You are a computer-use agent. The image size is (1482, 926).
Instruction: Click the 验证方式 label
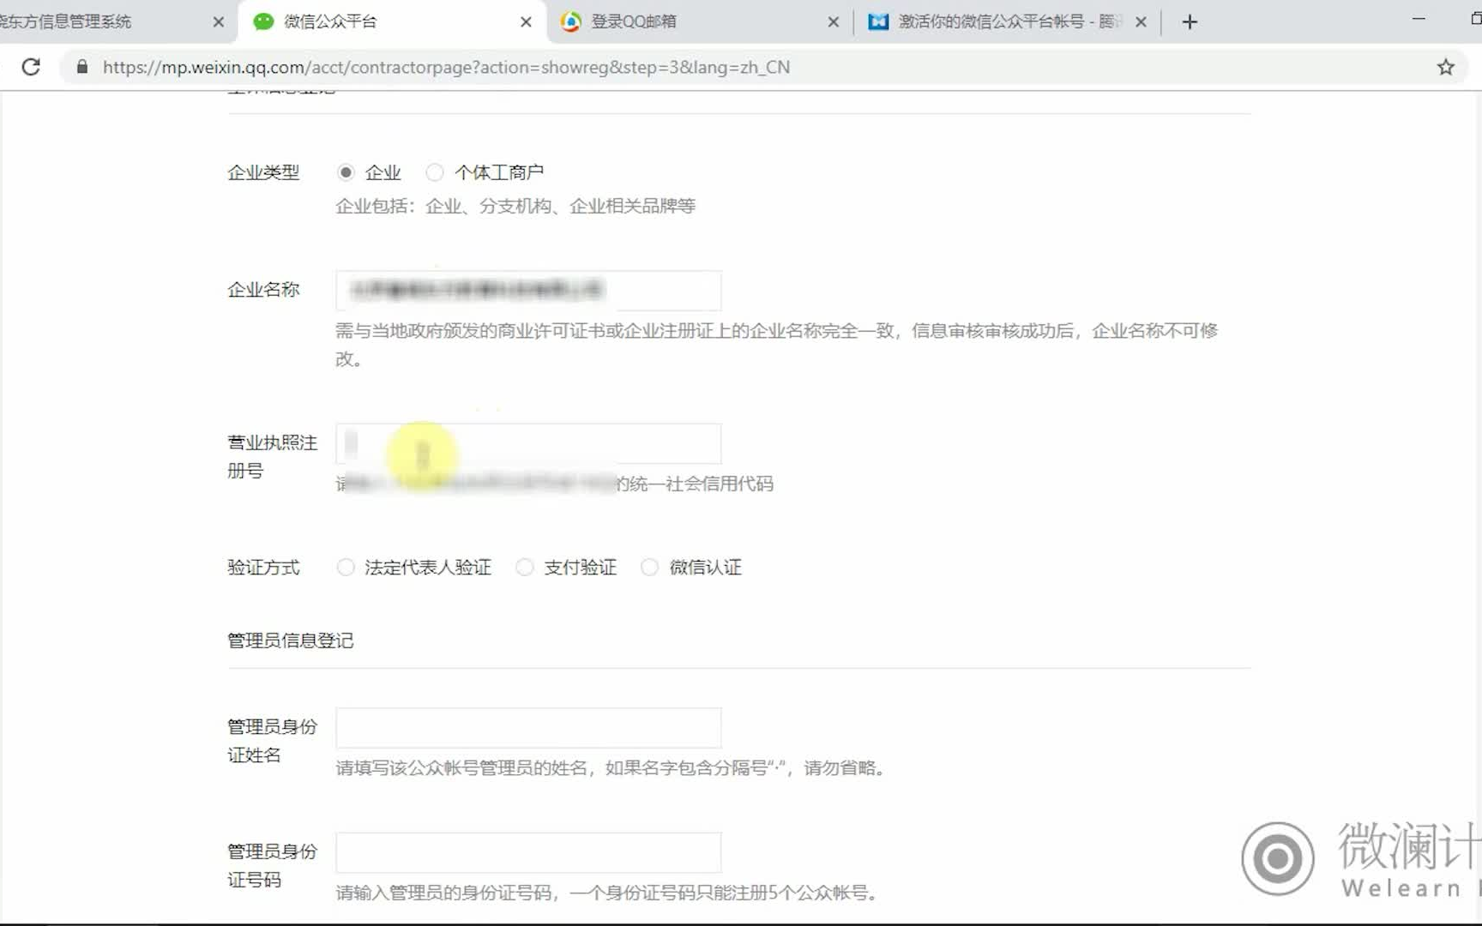click(x=263, y=567)
